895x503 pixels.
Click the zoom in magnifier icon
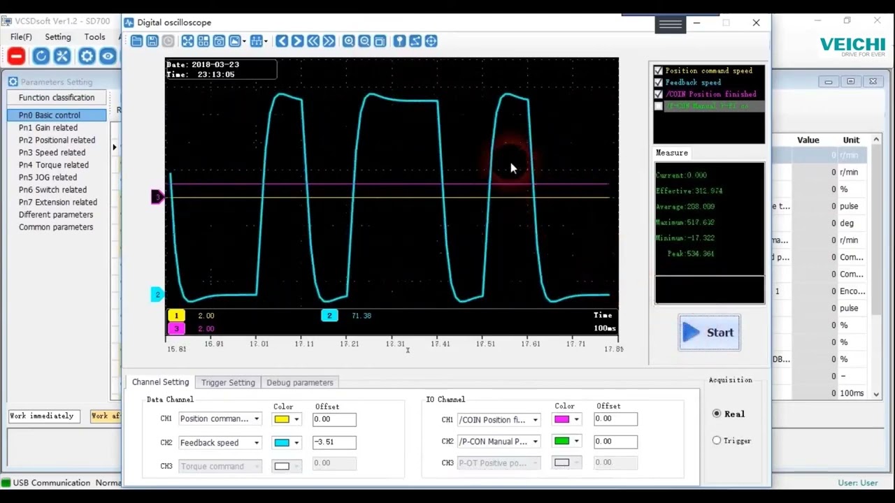tap(348, 41)
